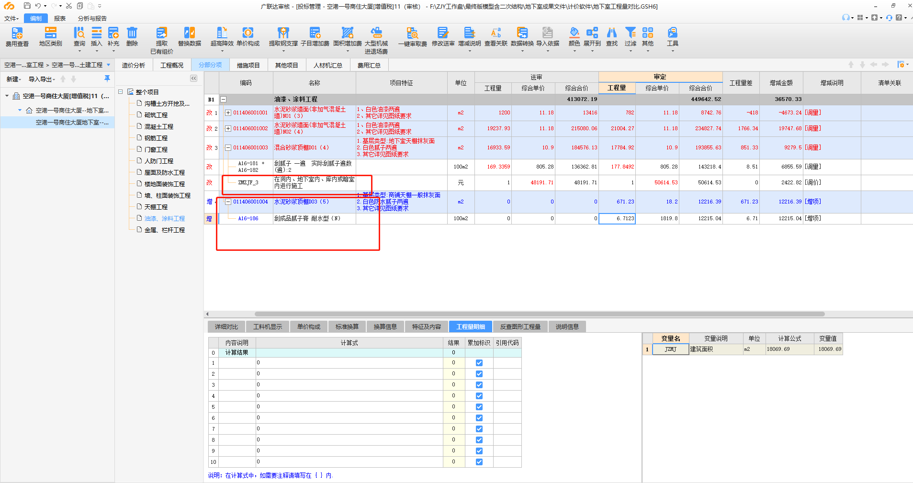Open the 查询 tool

pos(79,37)
